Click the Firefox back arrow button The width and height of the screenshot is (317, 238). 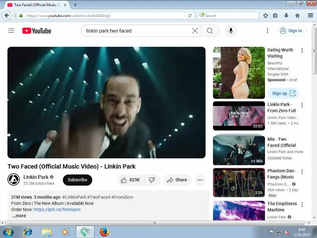7,15
